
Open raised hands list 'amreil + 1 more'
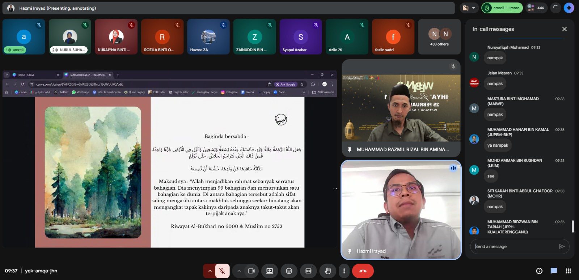pos(502,8)
